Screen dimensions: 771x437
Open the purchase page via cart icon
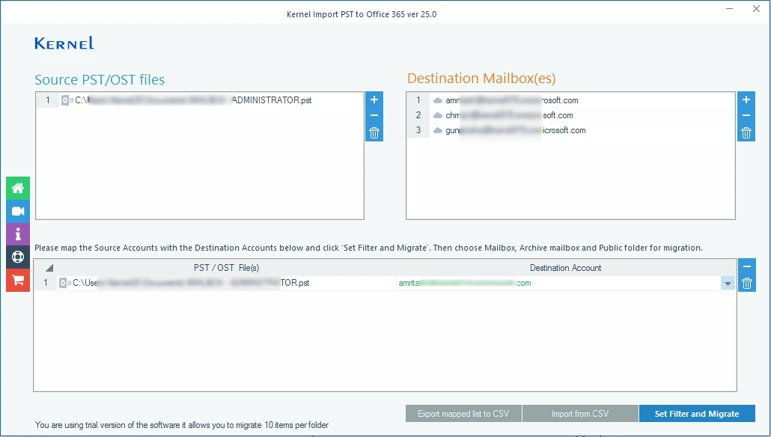pos(17,281)
